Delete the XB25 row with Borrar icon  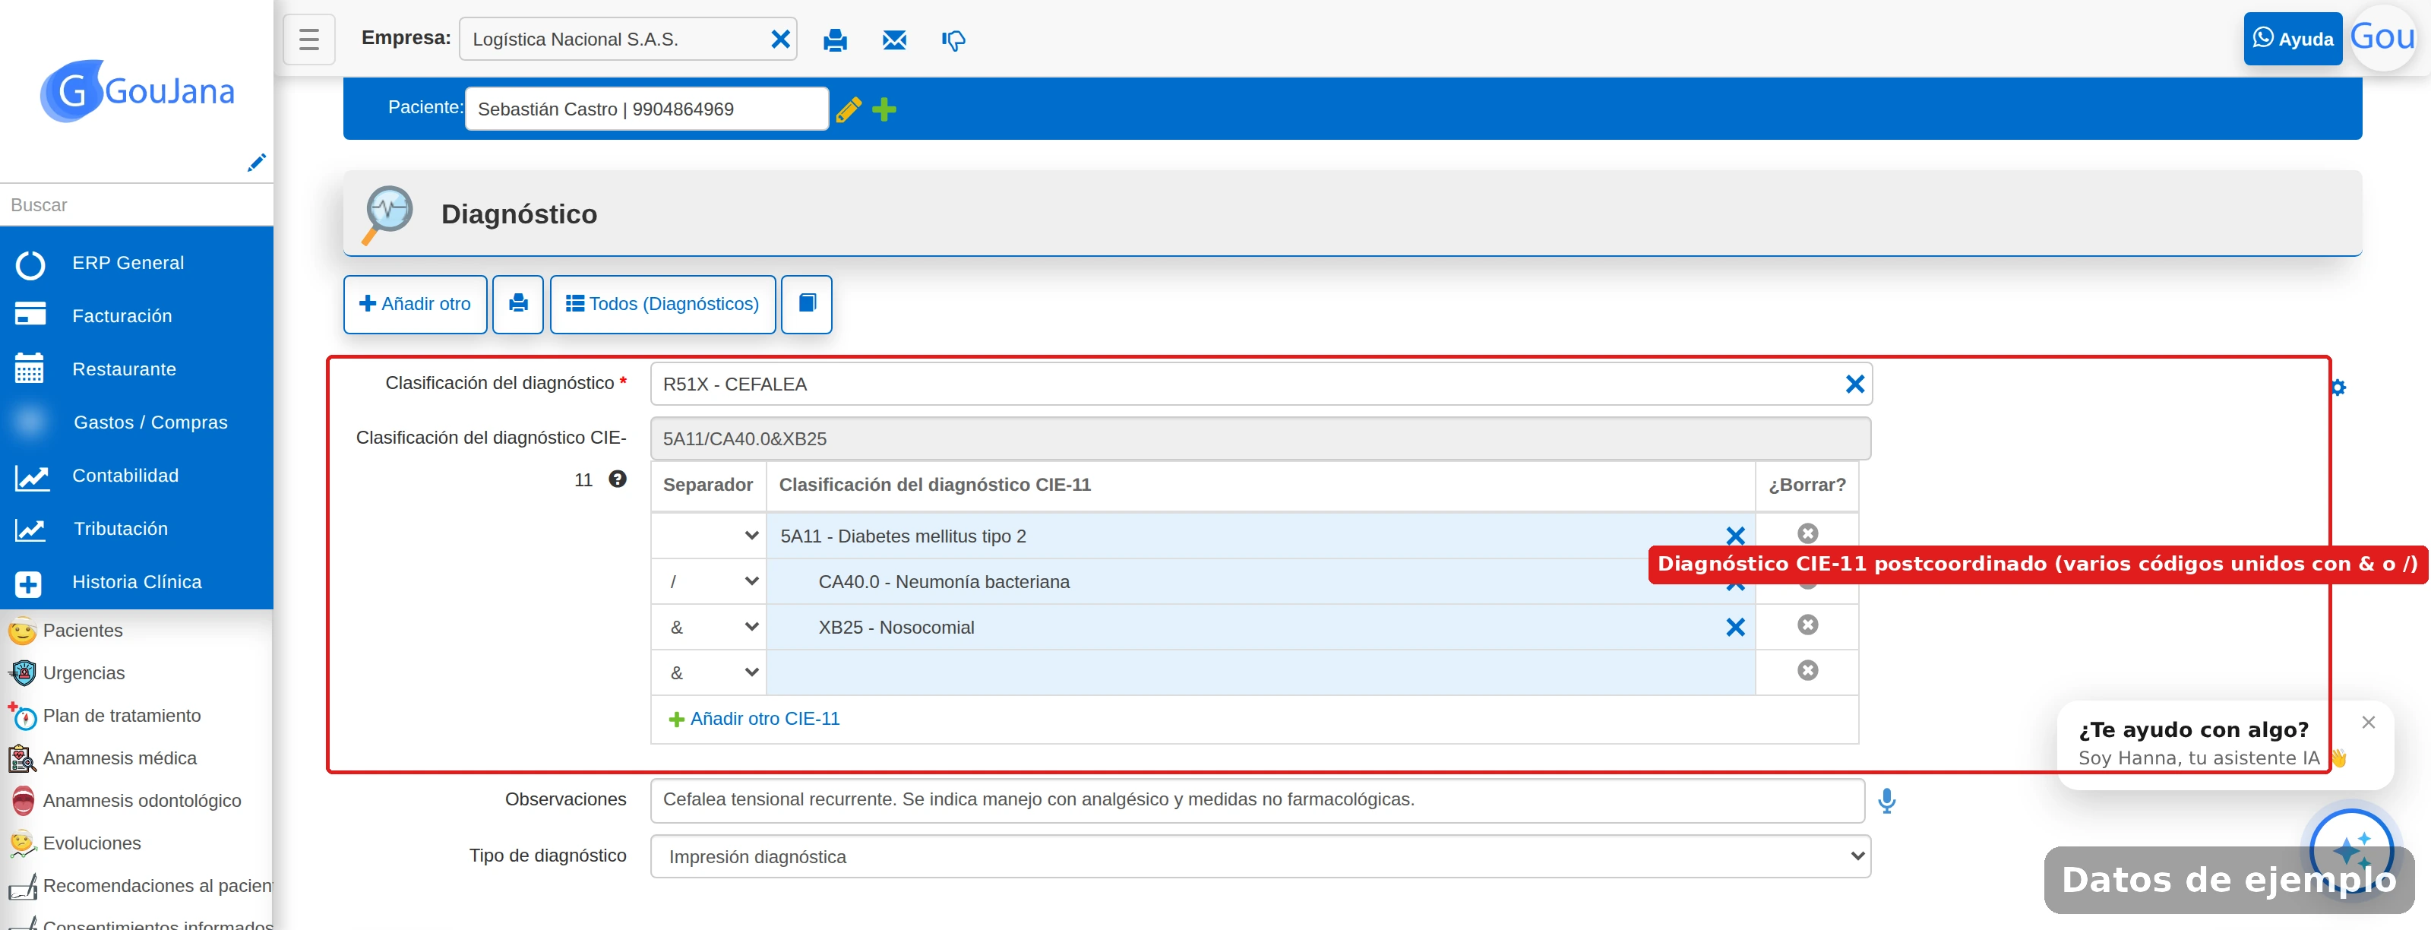click(1807, 625)
